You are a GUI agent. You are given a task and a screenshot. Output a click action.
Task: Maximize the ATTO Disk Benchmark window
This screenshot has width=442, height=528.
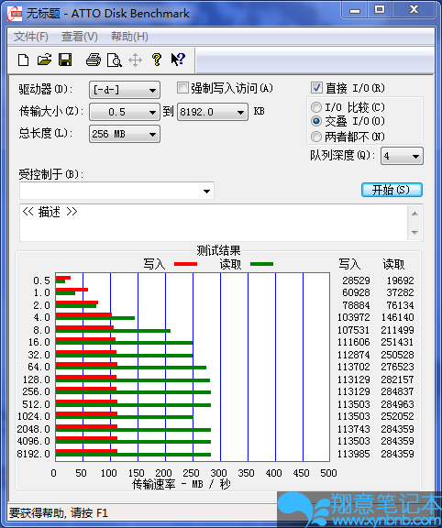(380, 10)
